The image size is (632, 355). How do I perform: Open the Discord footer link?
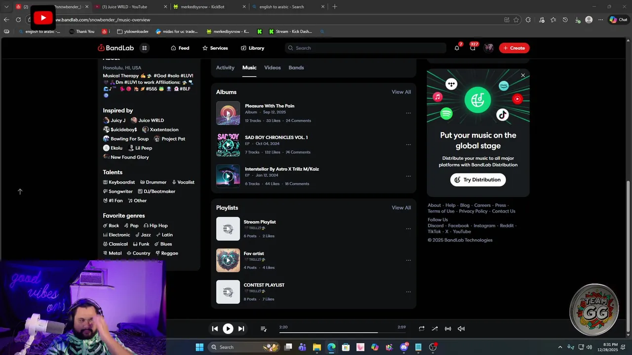pyautogui.click(x=435, y=225)
